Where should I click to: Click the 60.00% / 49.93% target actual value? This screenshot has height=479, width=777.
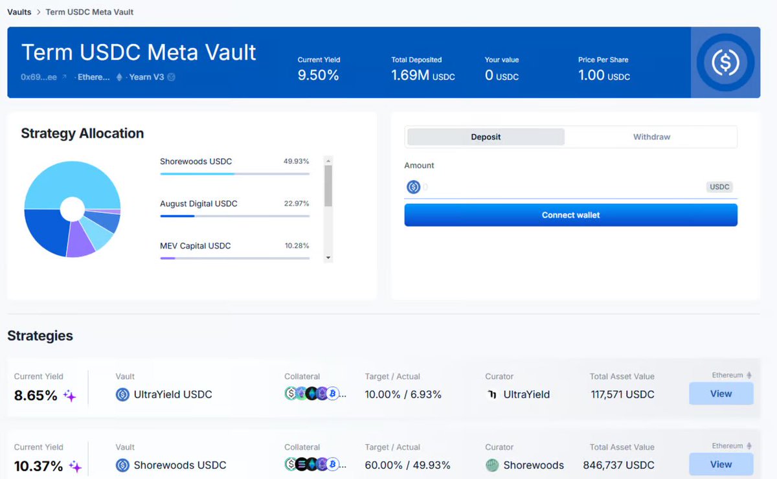(x=408, y=465)
